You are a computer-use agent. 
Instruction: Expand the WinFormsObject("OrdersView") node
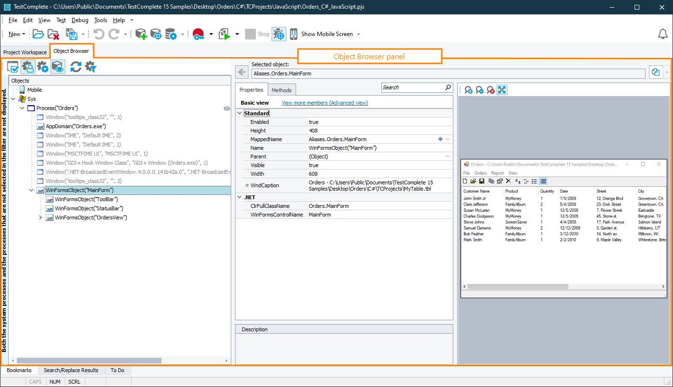40,218
